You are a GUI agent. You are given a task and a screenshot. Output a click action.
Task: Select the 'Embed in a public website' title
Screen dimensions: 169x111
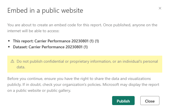45,11
